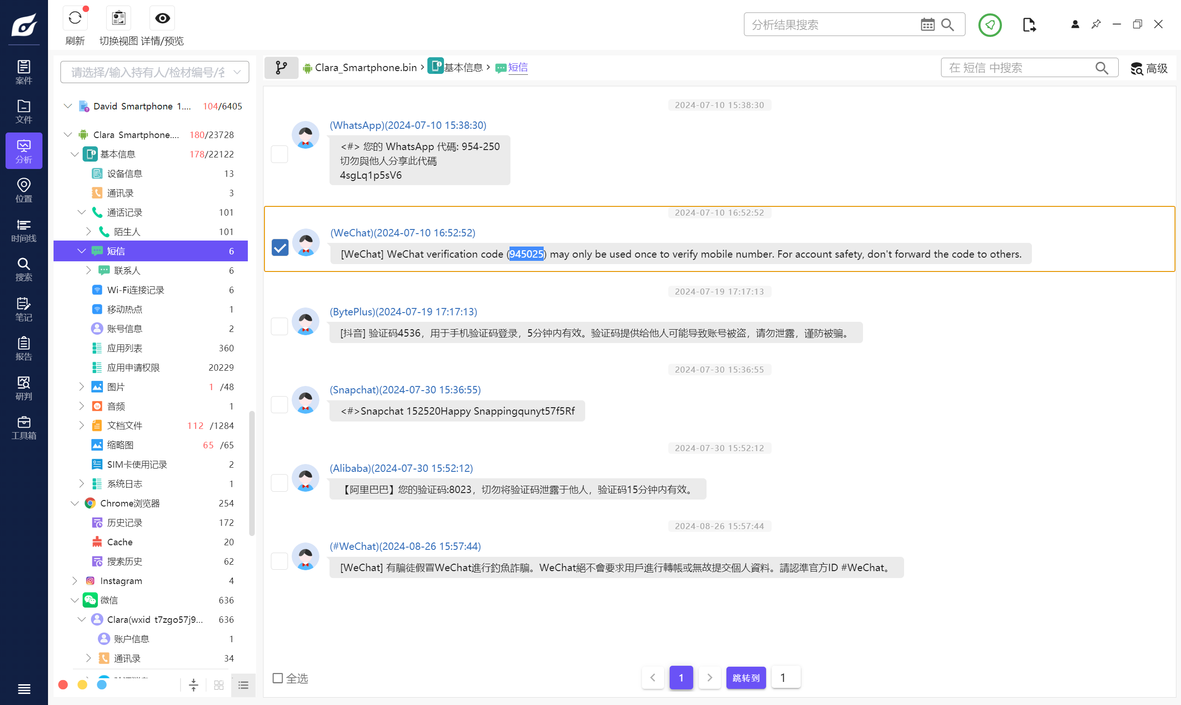The width and height of the screenshot is (1181, 705).
Task: Click the branch tree icon beside breadcrumb
Action: click(281, 68)
